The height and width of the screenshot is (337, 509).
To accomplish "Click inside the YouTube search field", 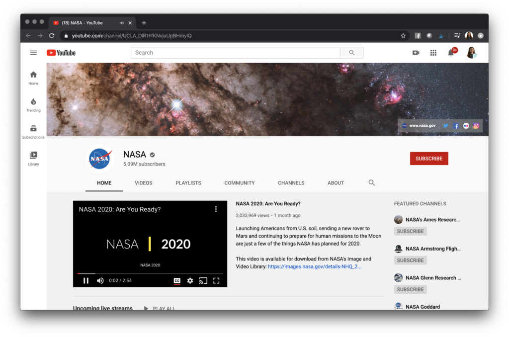I will 234,52.
